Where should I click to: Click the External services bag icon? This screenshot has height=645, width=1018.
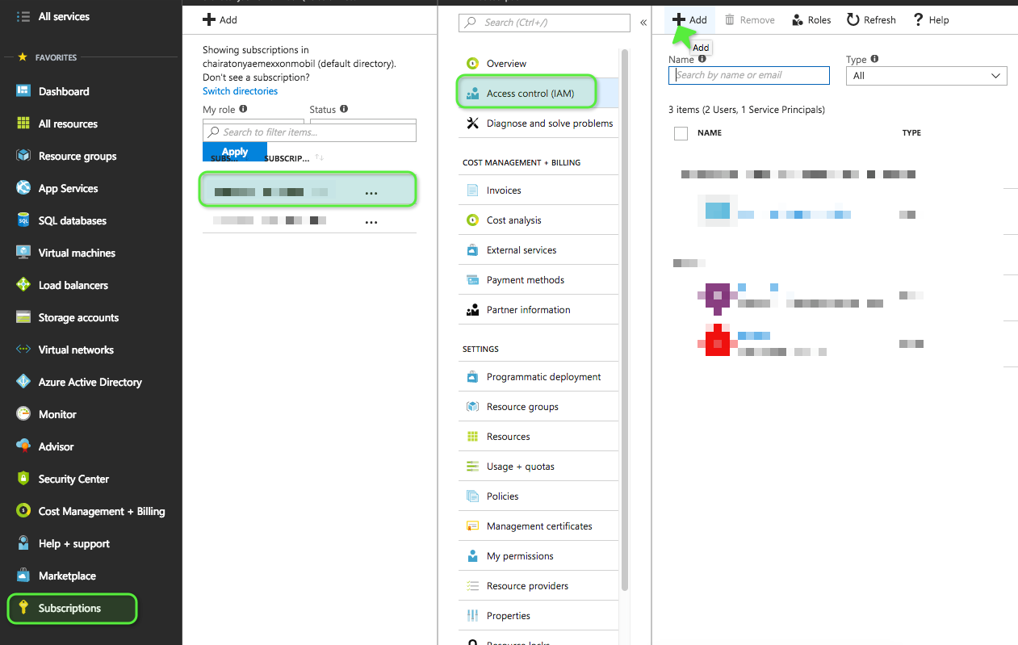coord(472,250)
